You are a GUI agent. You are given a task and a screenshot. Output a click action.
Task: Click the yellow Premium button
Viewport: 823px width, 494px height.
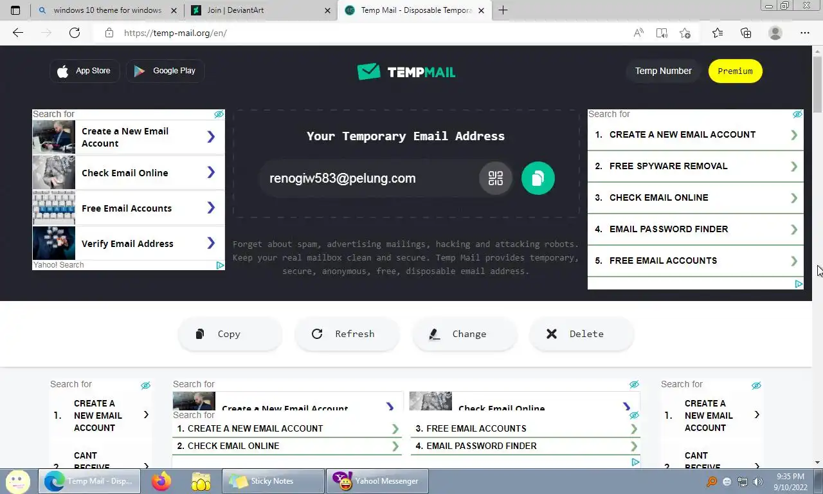coord(735,71)
